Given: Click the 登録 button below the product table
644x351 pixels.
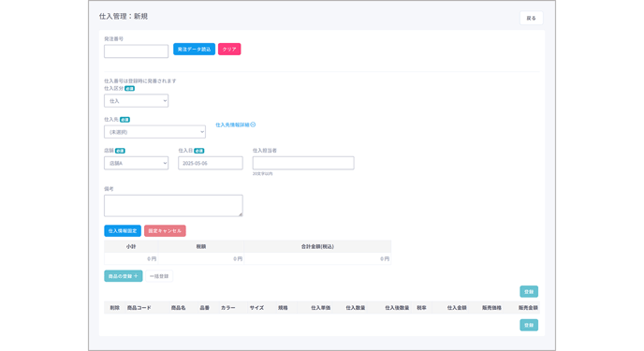Looking at the screenshot, I should click(529, 325).
